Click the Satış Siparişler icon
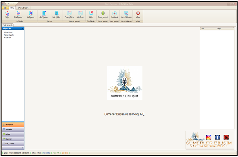This screenshot has width=238, height=157. tap(18, 13)
